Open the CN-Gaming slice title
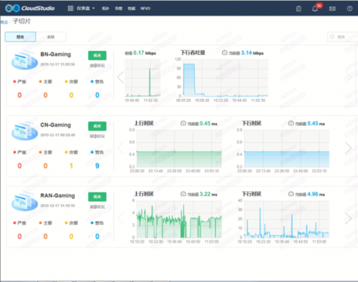Screen dimensions: 358x282 (x=56, y=125)
